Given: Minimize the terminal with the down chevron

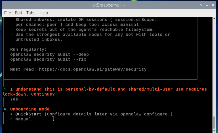Looking at the screenshot, I should pyautogui.click(x=201, y=5).
